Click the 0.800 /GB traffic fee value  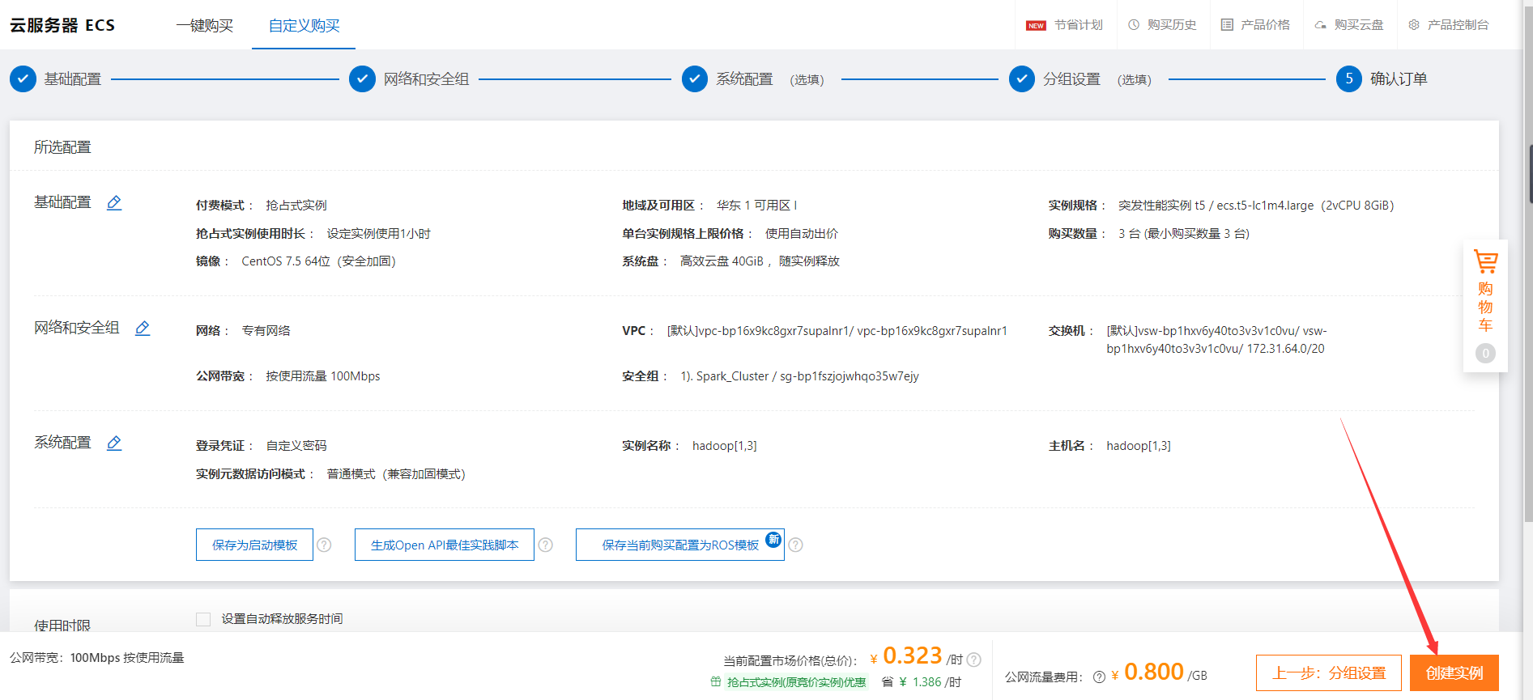coord(1165,672)
